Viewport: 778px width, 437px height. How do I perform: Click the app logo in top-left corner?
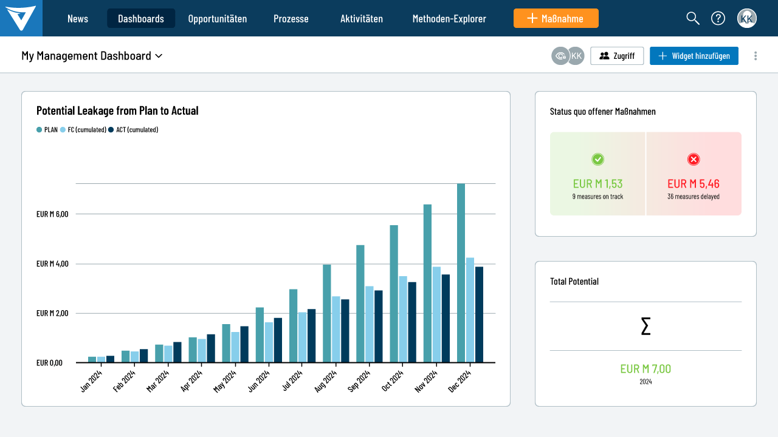tap(21, 18)
